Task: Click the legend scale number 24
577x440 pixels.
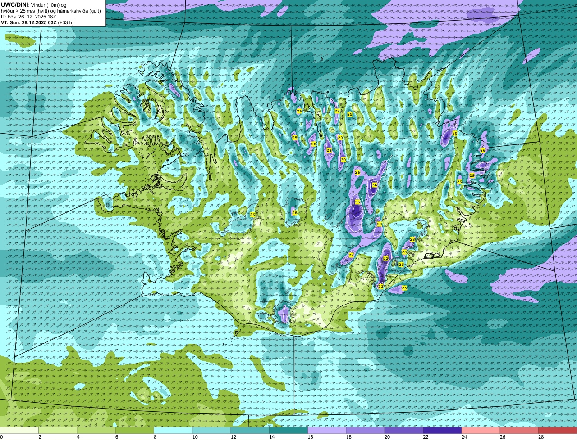Action: coord(464,437)
